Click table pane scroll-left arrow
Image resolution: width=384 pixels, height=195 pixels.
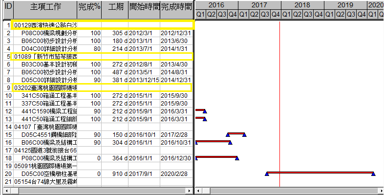(x=7, y=191)
